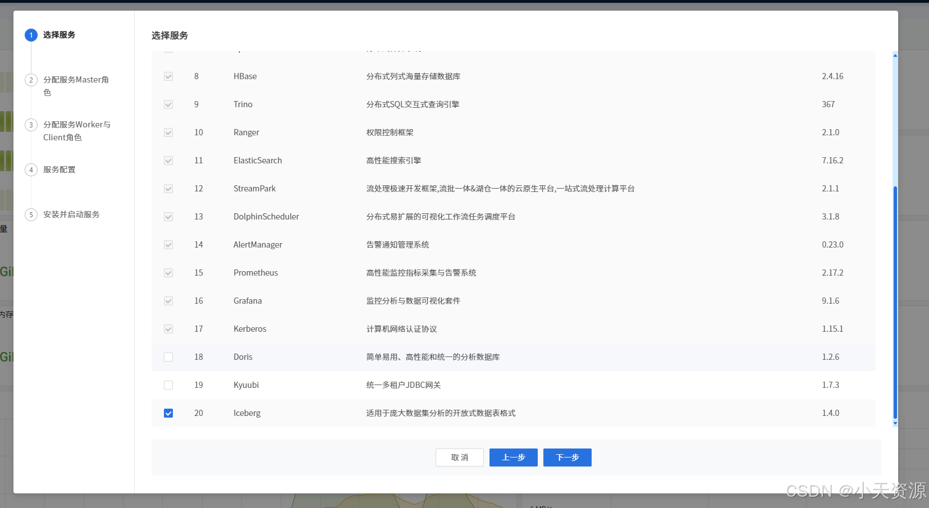The width and height of the screenshot is (929, 508).
Task: Click the description 告警通知管理系统
Action: (x=397, y=245)
